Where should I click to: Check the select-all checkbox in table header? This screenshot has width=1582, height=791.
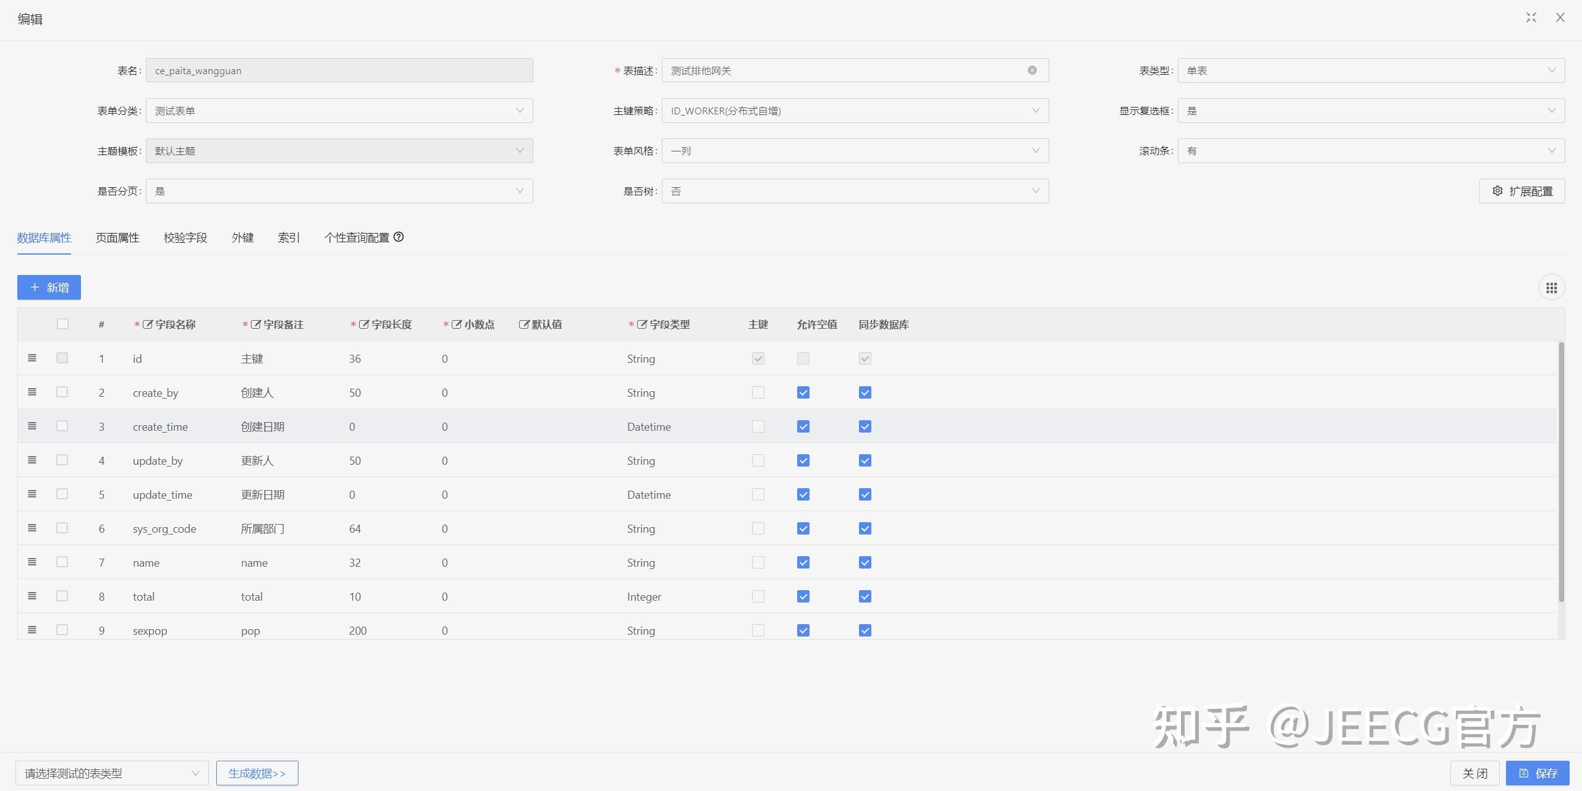pyautogui.click(x=62, y=323)
